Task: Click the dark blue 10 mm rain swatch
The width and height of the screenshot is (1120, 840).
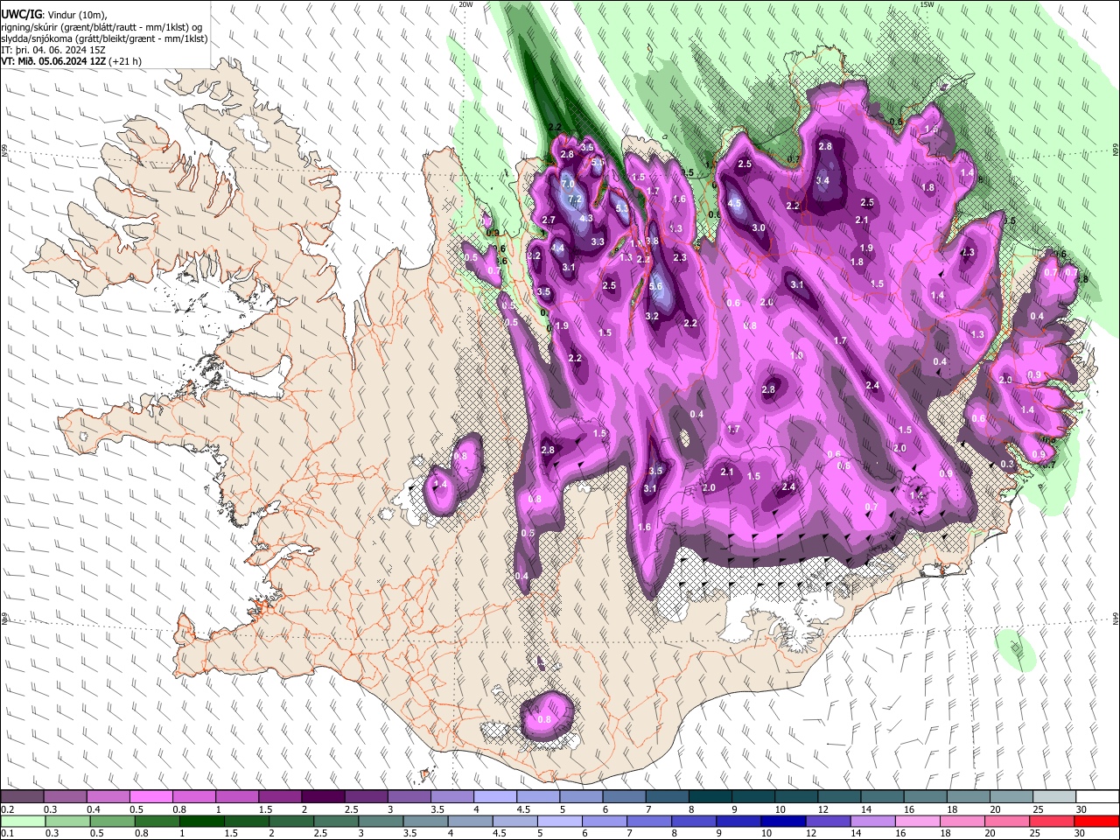Action: (783, 821)
